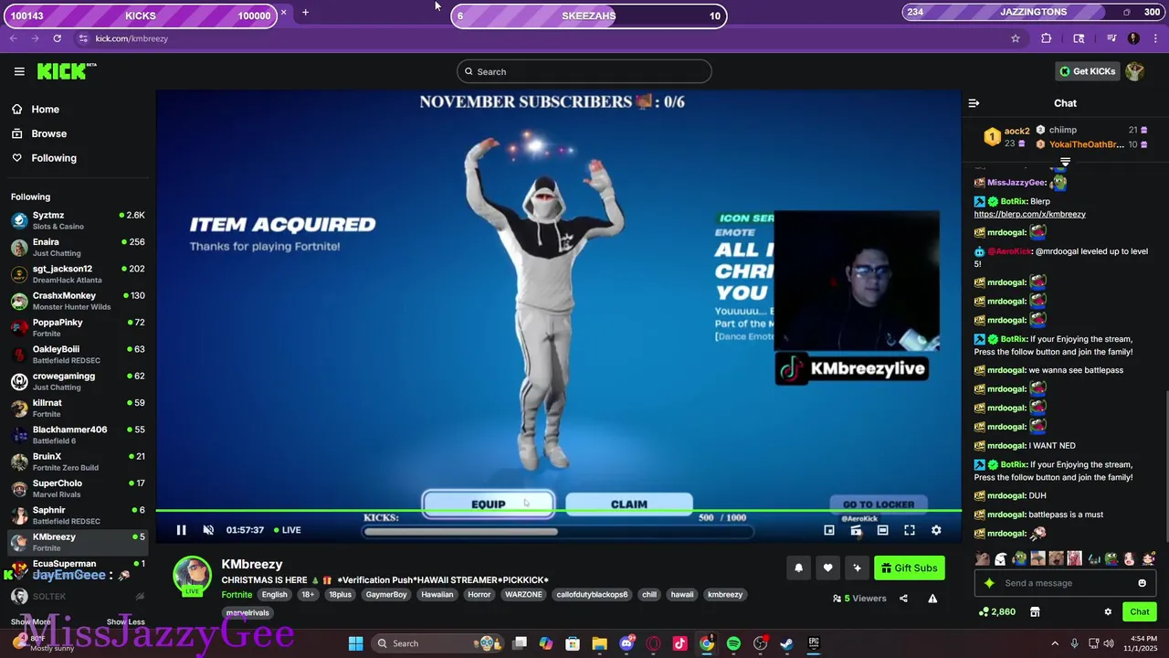Open the blerp.com/x/kmbreezy chat link
Image resolution: width=1169 pixels, height=658 pixels.
coord(1029,214)
